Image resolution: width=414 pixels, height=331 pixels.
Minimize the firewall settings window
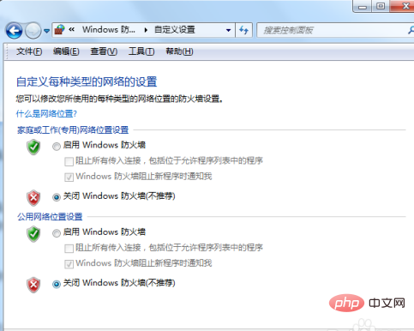click(363, 6)
